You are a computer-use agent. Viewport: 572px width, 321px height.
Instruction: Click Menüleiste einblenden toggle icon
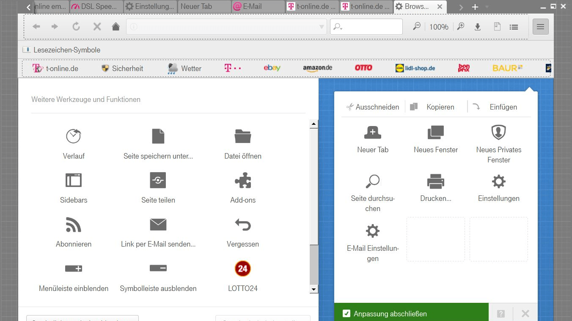[x=74, y=269]
